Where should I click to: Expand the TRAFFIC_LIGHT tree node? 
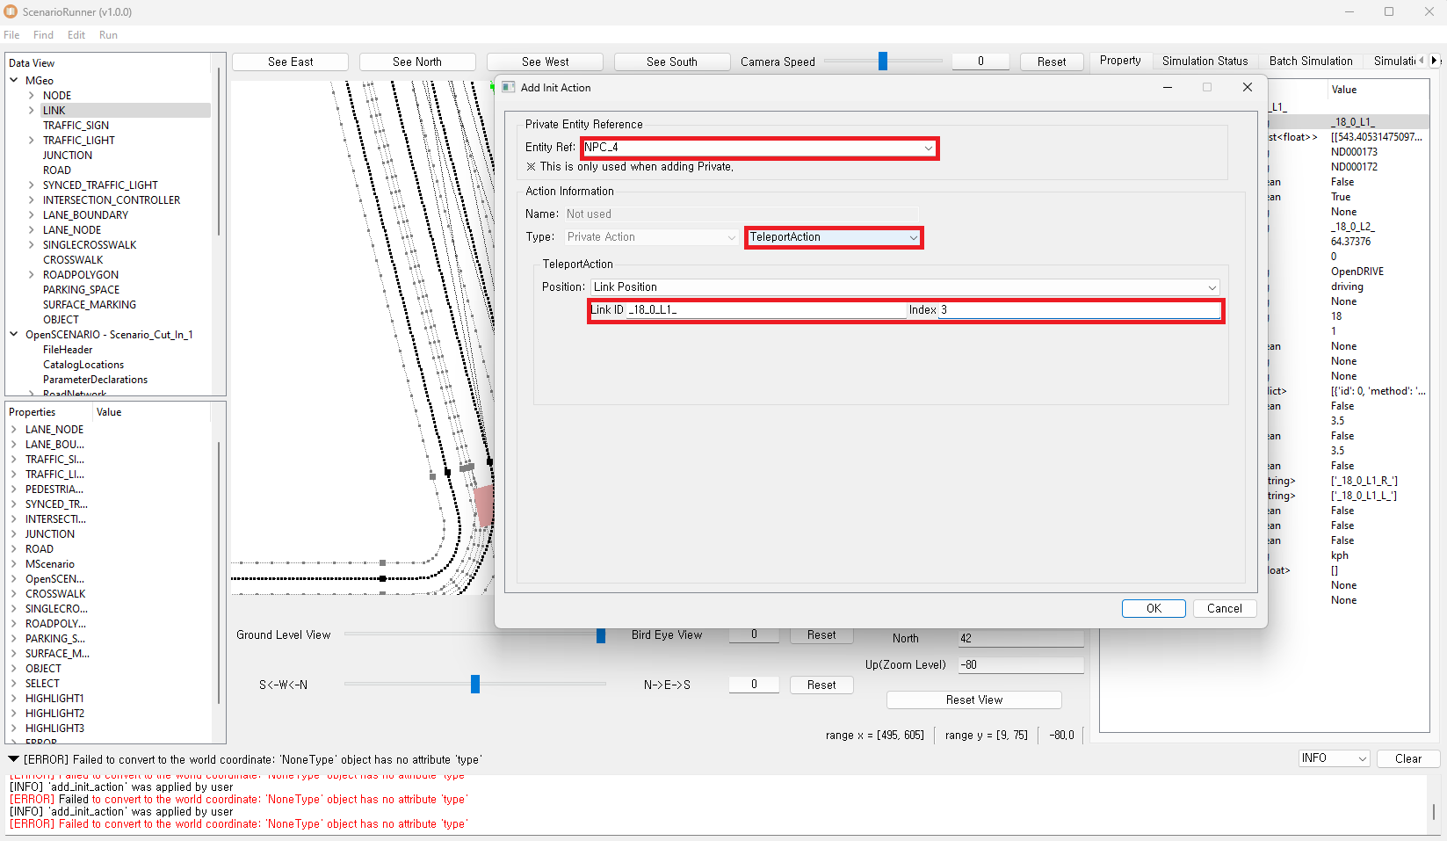[x=32, y=141]
